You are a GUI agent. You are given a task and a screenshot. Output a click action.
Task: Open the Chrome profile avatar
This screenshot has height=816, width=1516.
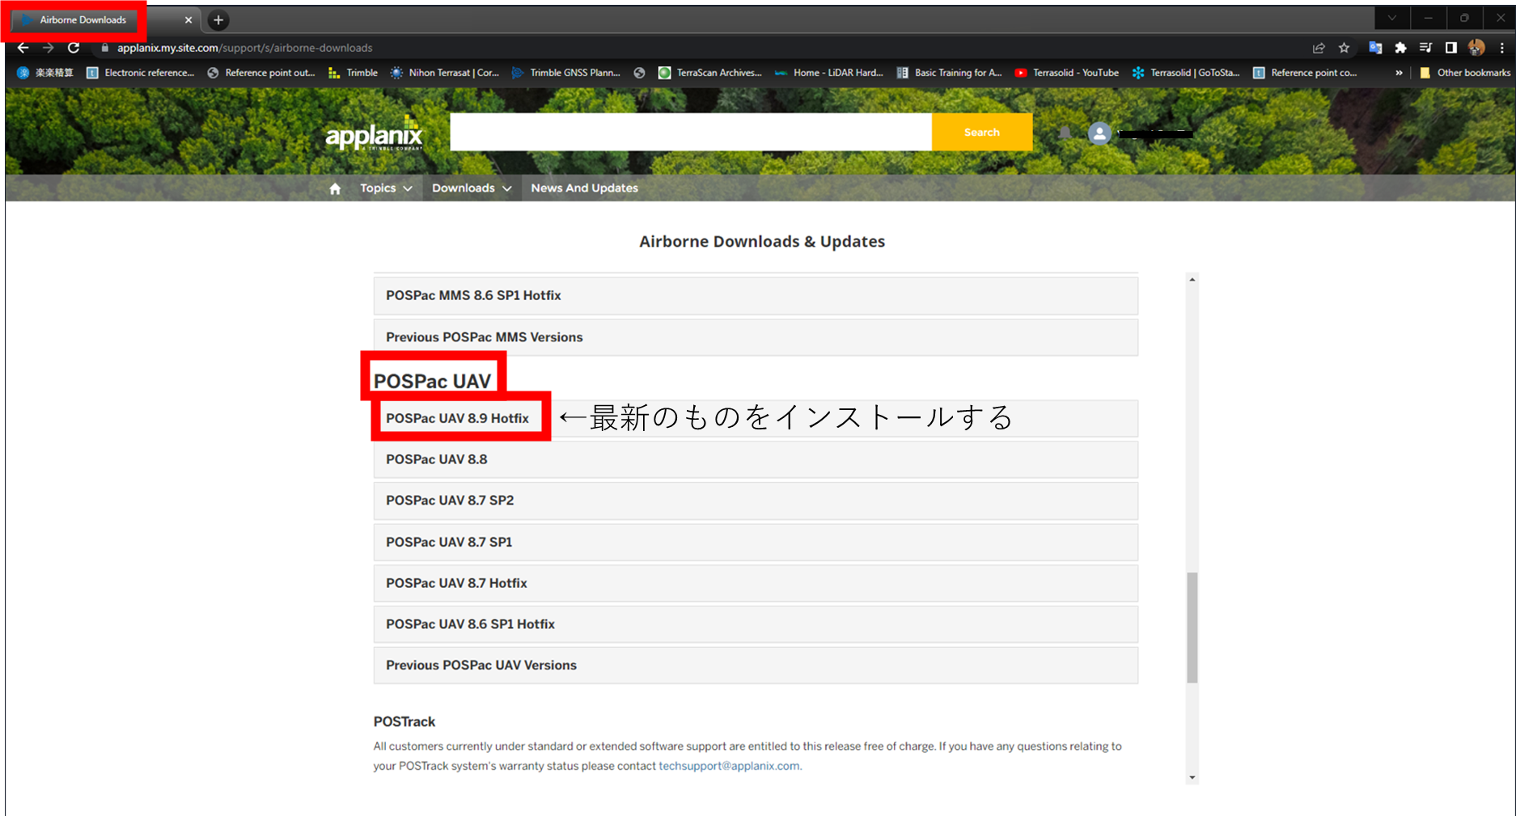(x=1476, y=48)
